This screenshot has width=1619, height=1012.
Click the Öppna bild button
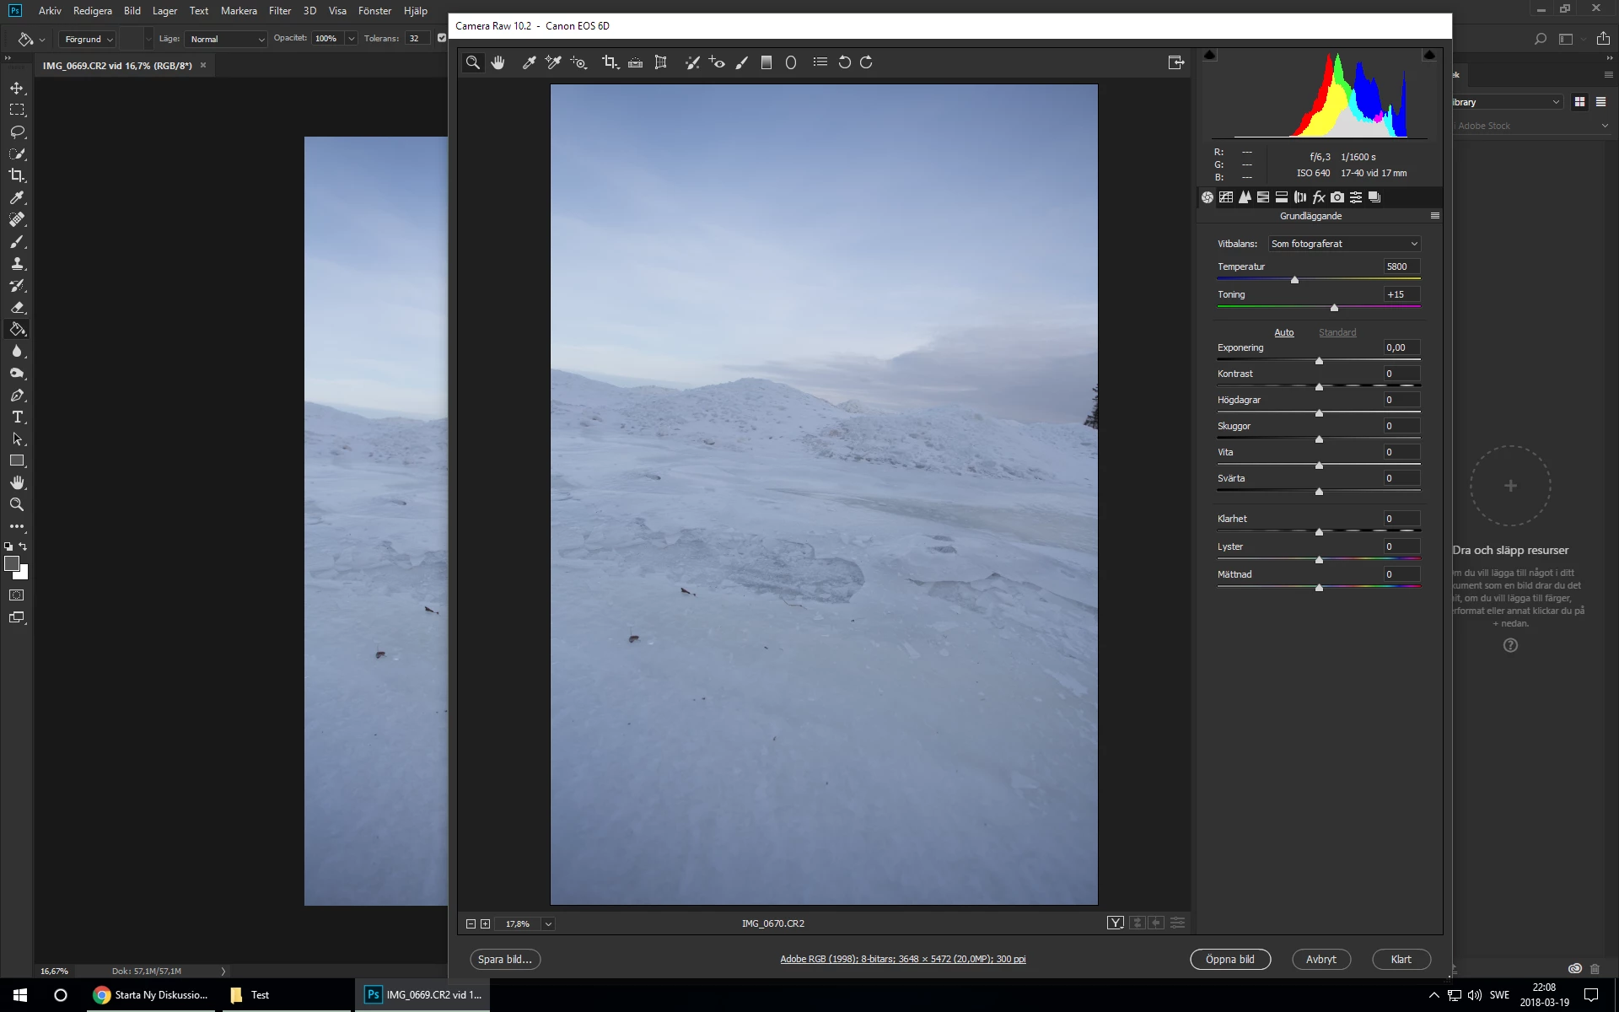[x=1229, y=959]
